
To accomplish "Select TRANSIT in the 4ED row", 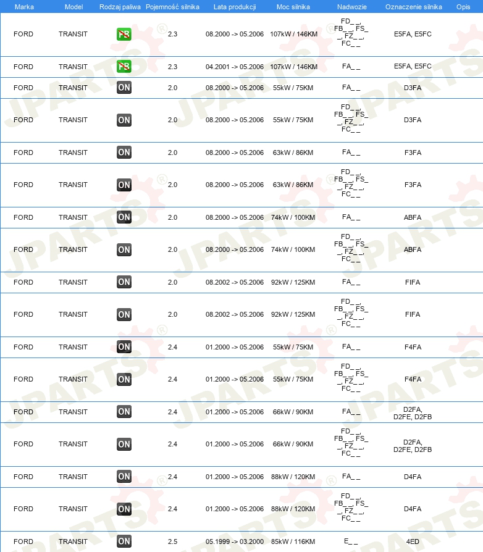I will click(x=73, y=542).
